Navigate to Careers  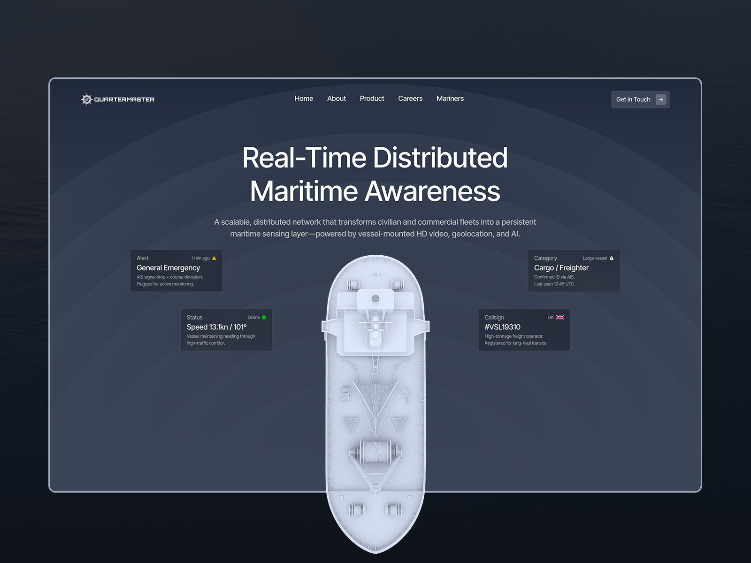(410, 99)
